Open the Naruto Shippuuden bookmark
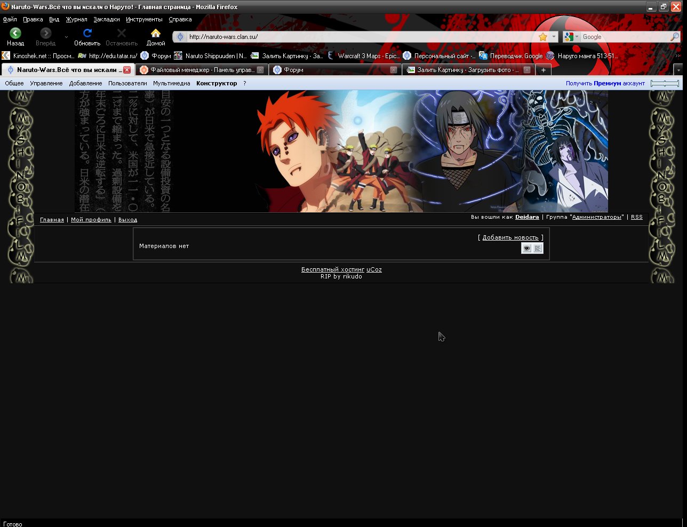 click(x=211, y=55)
